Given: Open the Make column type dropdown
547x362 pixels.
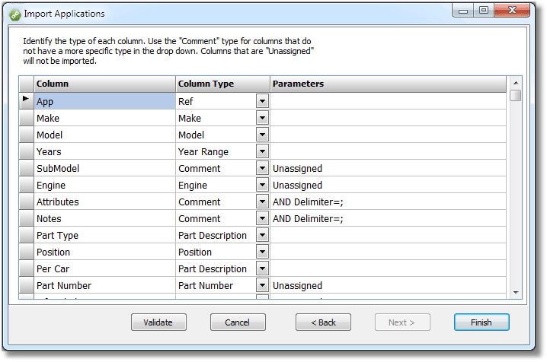Looking at the screenshot, I should tap(262, 118).
